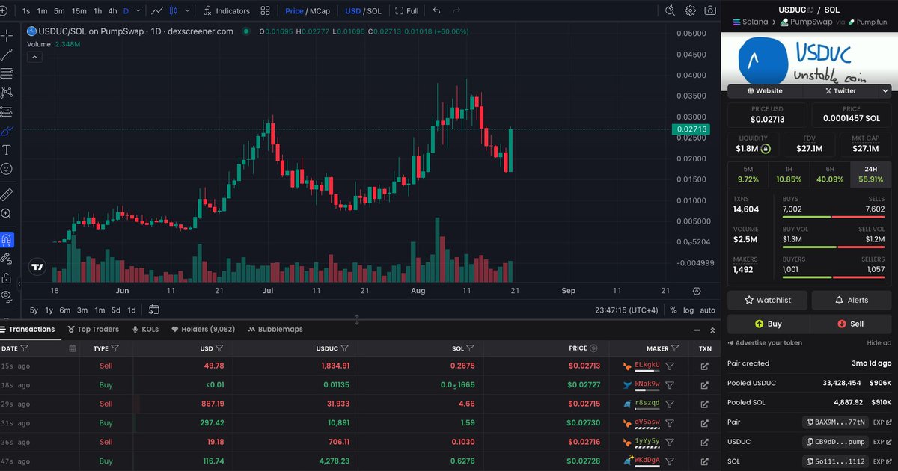Open the Alerts button
This screenshot has height=471, width=898.
[x=852, y=300]
